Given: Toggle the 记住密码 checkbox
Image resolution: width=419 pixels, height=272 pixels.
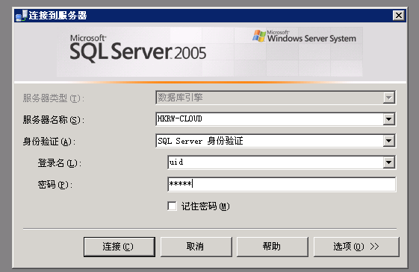Looking at the screenshot, I should [x=172, y=206].
